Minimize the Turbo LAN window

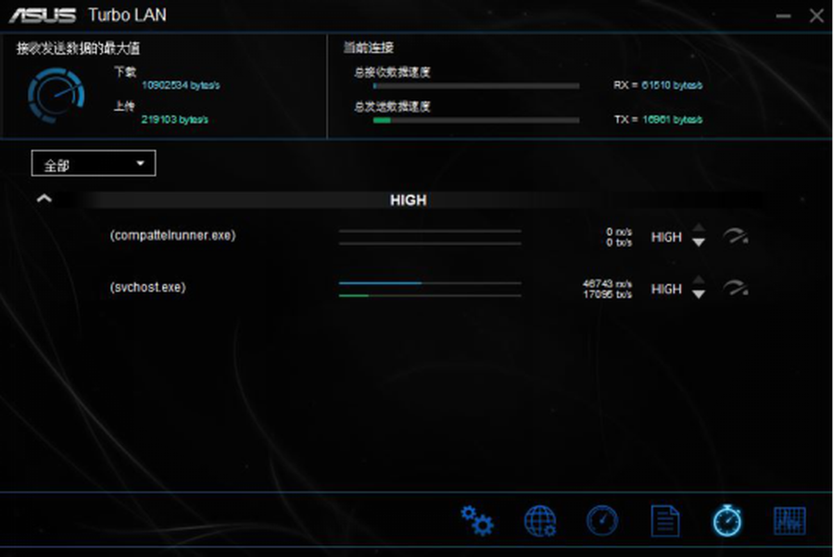[x=784, y=16]
